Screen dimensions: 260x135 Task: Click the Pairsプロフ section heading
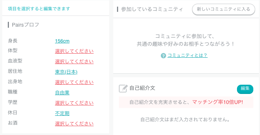[25, 25]
